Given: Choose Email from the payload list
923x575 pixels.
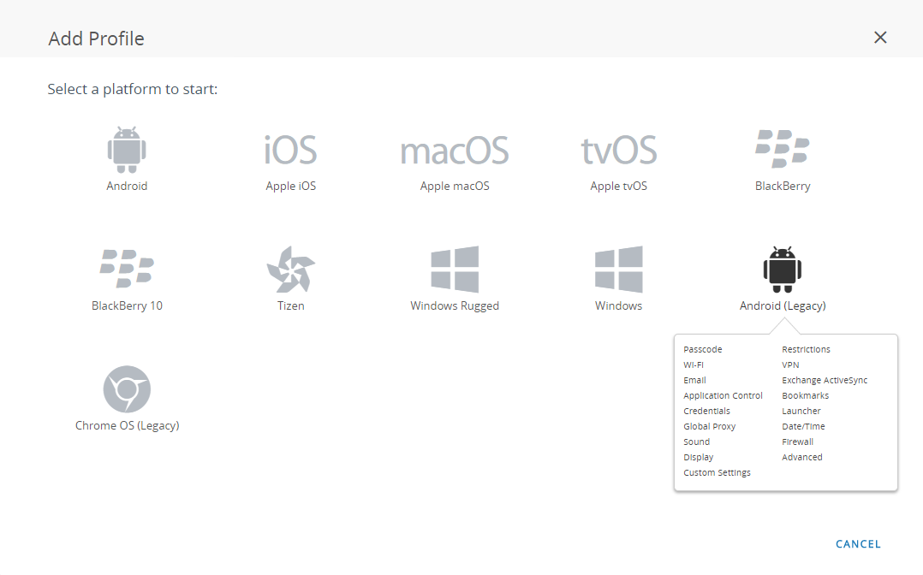Looking at the screenshot, I should pyautogui.click(x=694, y=380).
